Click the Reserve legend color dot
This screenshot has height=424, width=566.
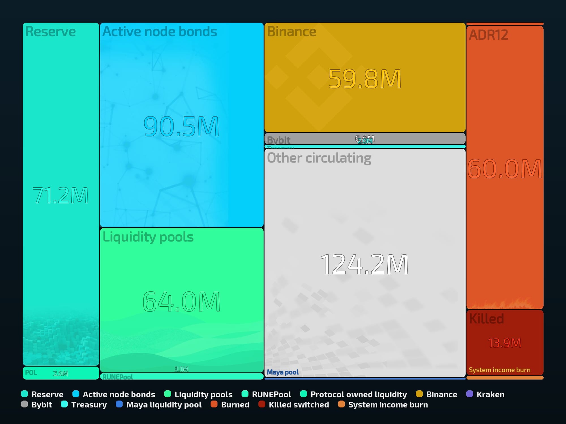tap(25, 394)
